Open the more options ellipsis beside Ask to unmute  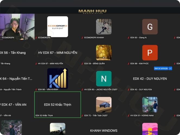pos(170,68)
